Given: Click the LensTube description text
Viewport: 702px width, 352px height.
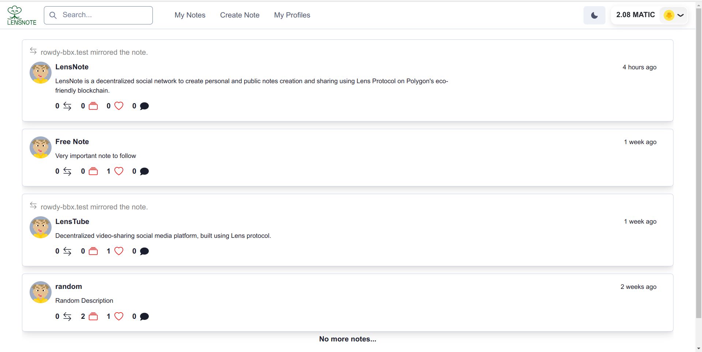Looking at the screenshot, I should [163, 236].
